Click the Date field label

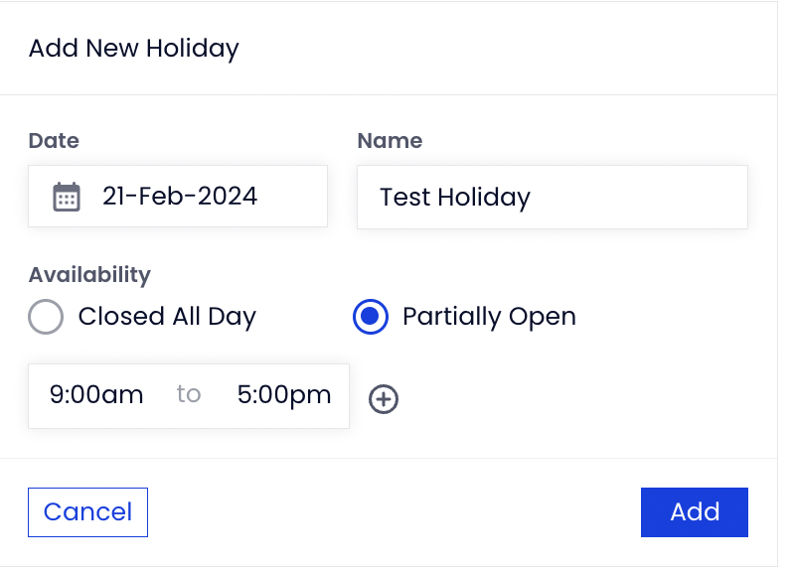click(54, 140)
